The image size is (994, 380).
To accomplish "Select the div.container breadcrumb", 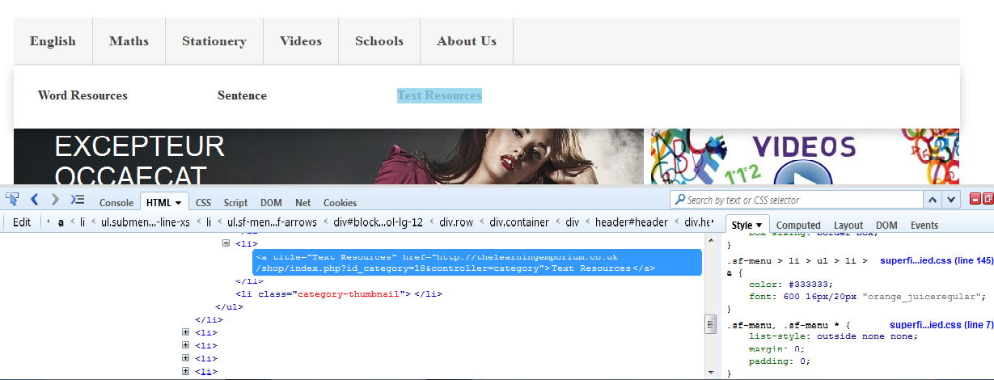I will [x=518, y=222].
